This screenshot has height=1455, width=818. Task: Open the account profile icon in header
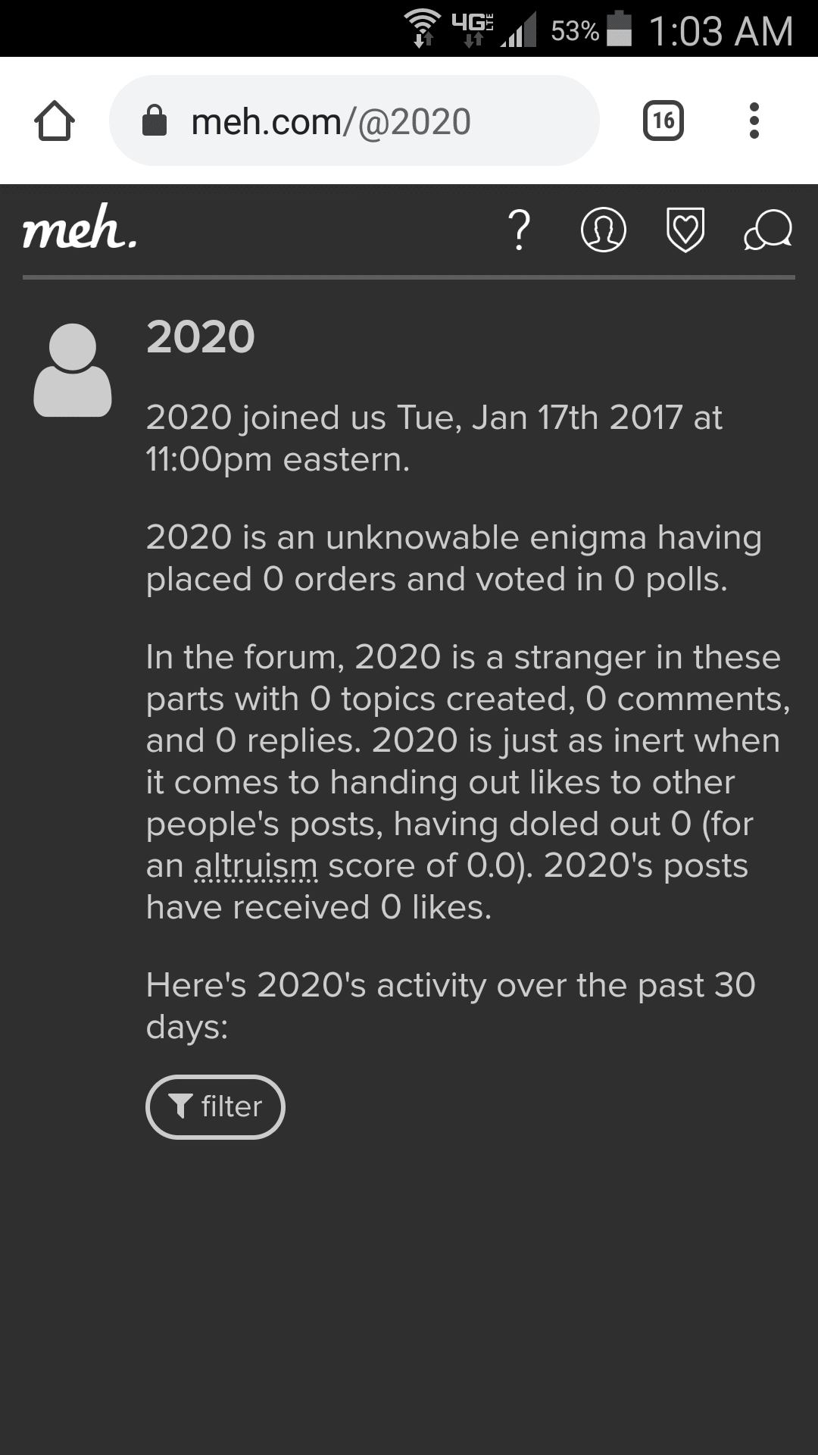(603, 230)
